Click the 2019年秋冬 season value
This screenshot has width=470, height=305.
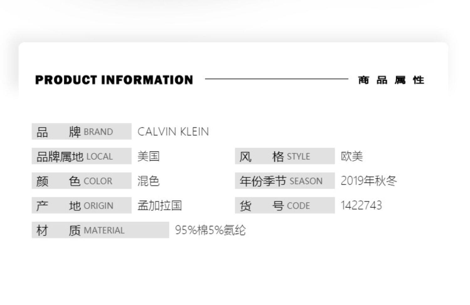point(368,181)
